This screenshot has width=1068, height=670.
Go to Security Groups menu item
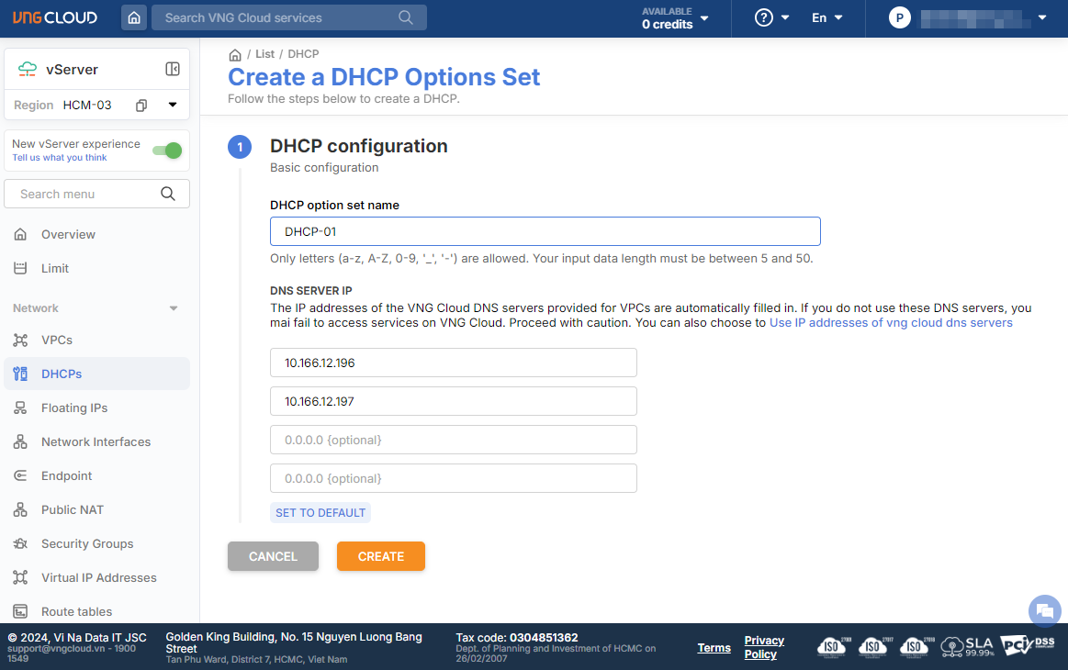click(87, 544)
